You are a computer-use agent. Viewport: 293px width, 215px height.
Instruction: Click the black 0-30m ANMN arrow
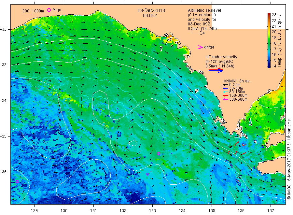(x=226, y=85)
